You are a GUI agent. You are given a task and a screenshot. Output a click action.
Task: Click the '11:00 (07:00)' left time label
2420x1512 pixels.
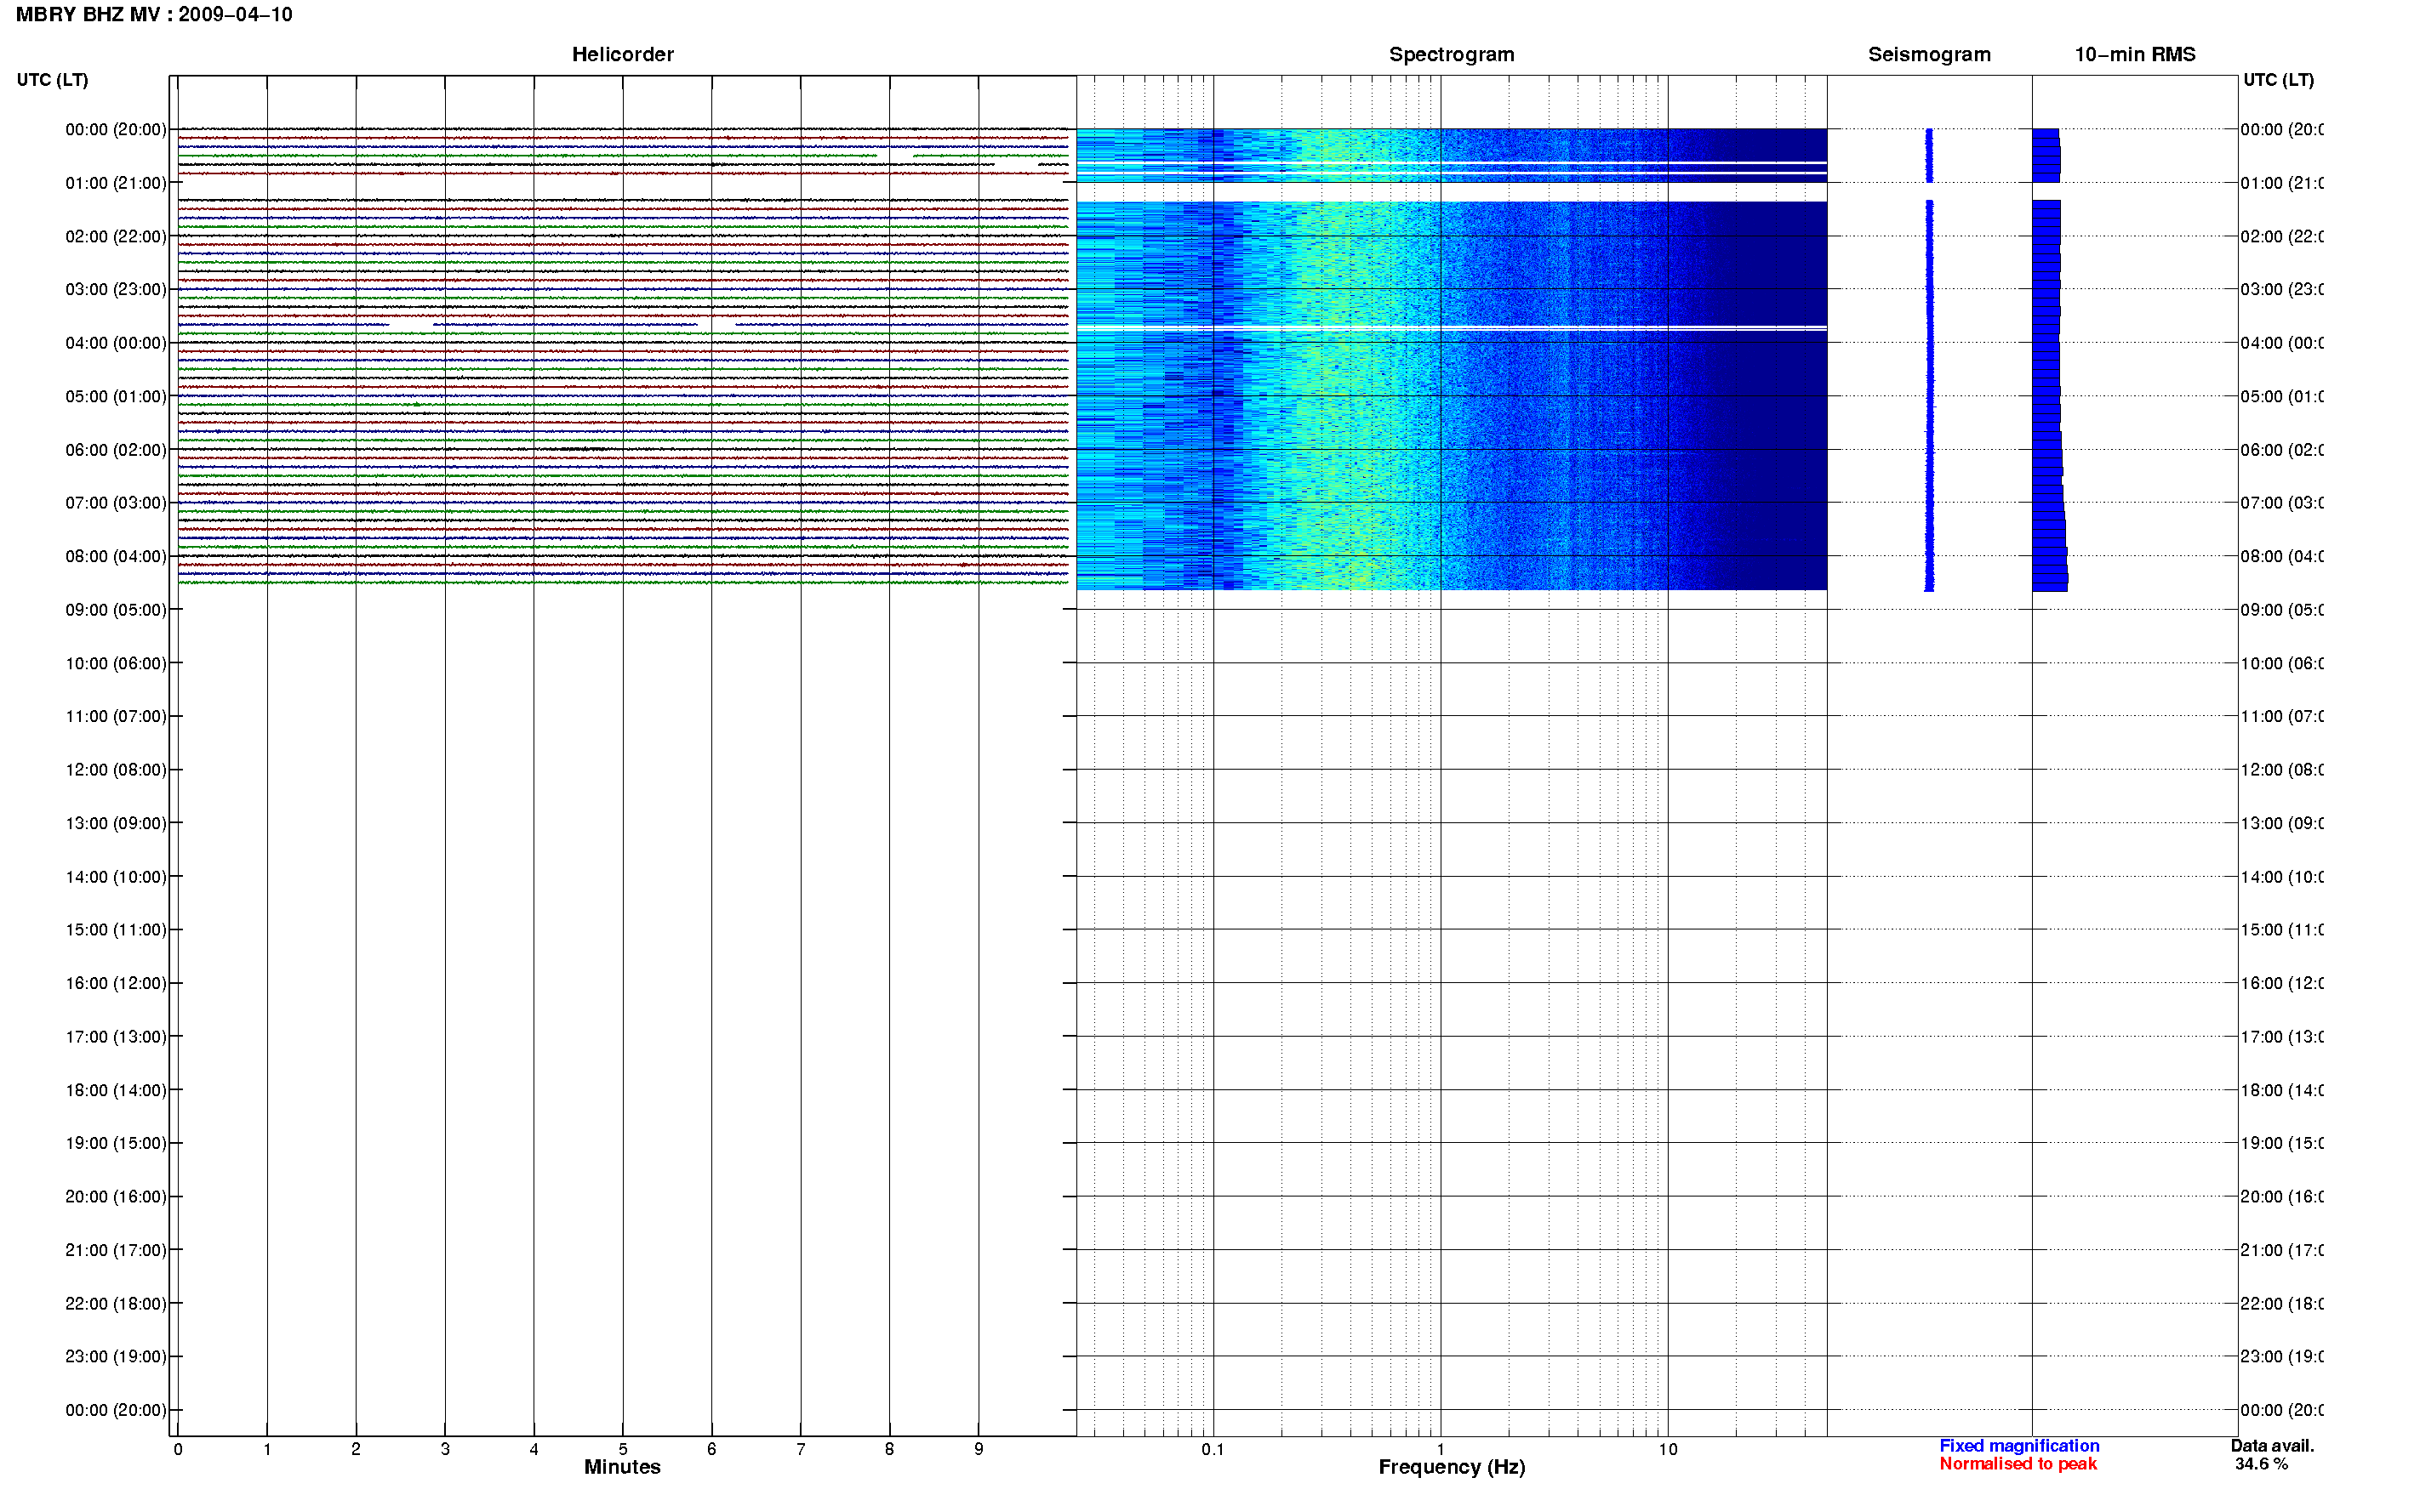pos(116,717)
